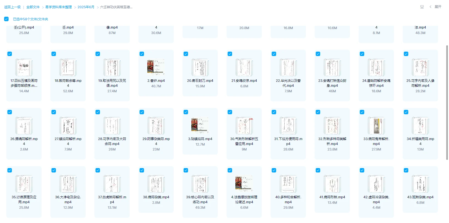Go to 全部文件 in the breadcrumb
Image resolution: width=449 pixels, height=223 pixels.
tap(33, 7)
